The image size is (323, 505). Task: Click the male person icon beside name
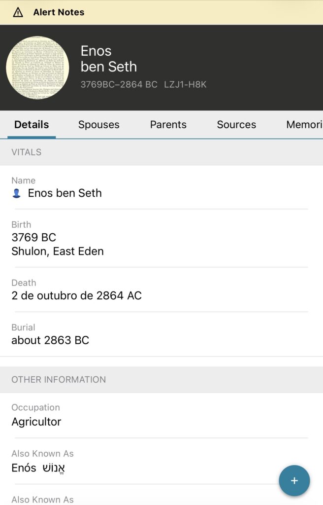point(17,193)
